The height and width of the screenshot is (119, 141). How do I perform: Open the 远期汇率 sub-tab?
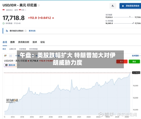pyautogui.click(x=12, y=49)
